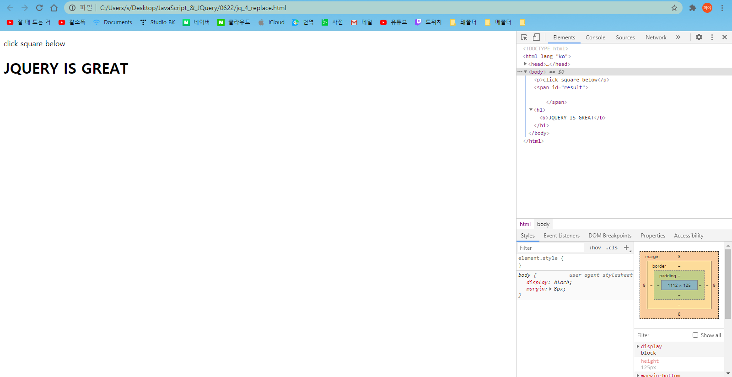This screenshot has height=377, width=732.
Task: Click the browser back arrow
Action: point(10,8)
